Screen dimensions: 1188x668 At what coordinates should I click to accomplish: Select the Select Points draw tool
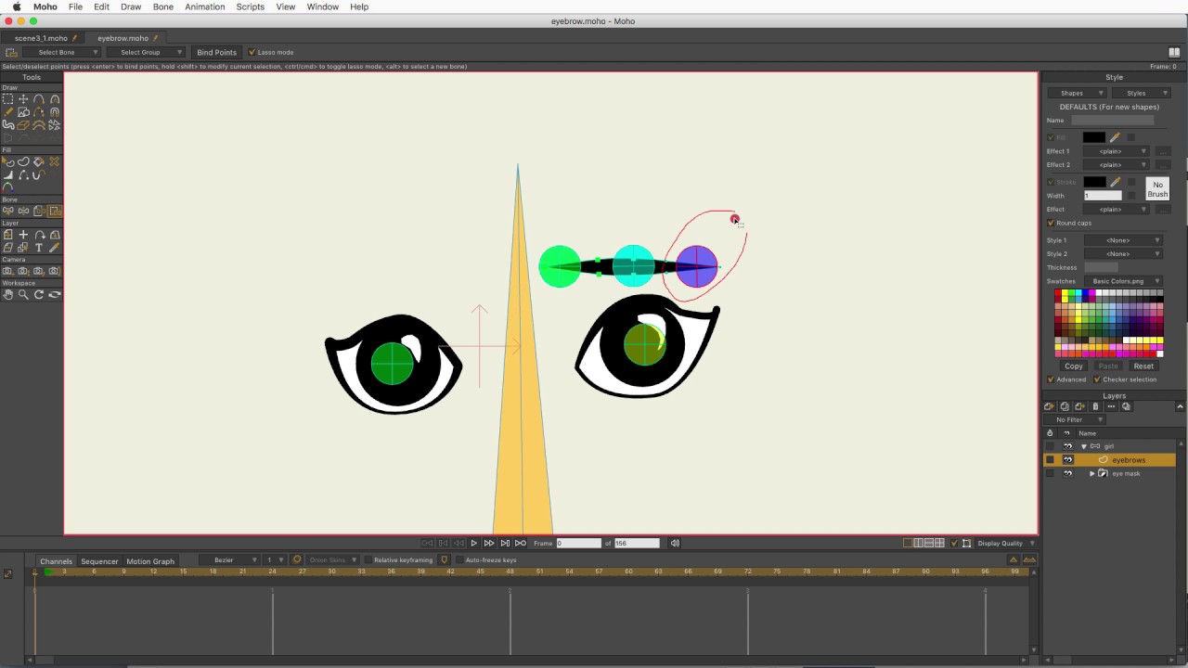7,98
